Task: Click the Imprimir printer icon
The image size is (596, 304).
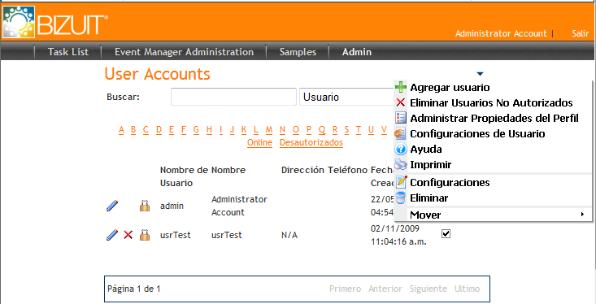Action: (x=401, y=164)
